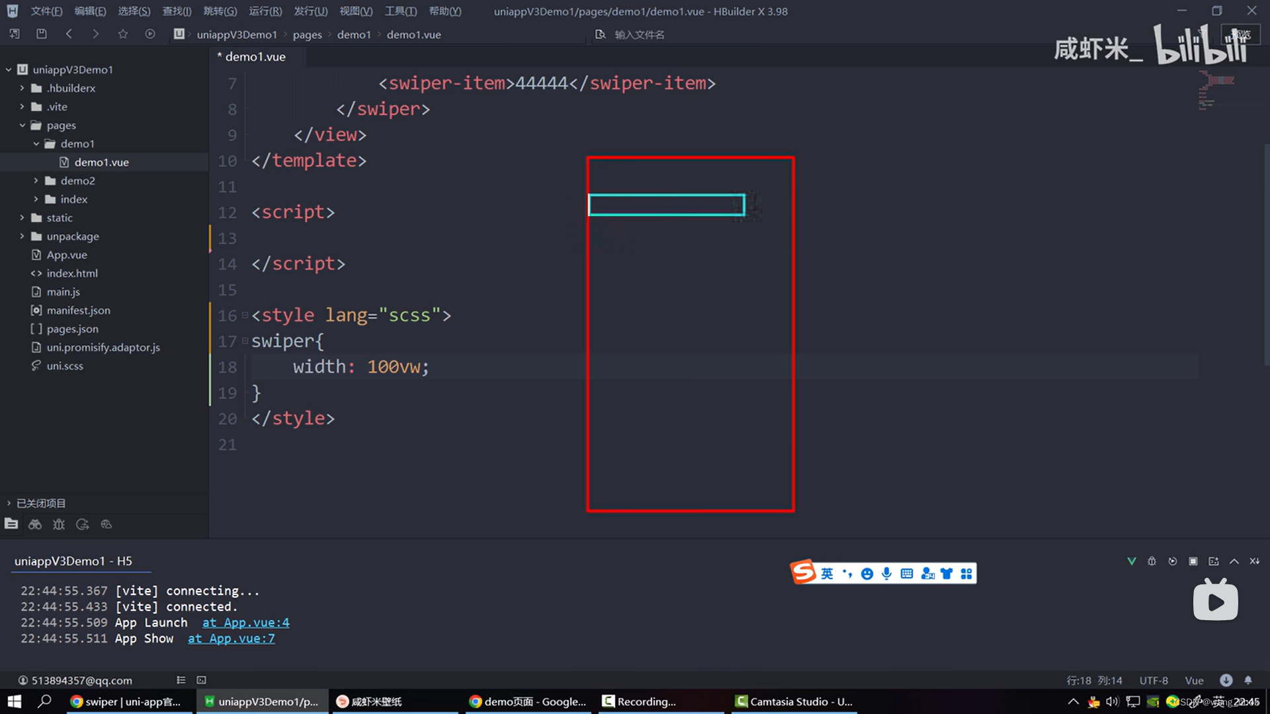Screen dimensions: 1270x714
Task: Go back with the left arrow icon
Action: coord(69,34)
